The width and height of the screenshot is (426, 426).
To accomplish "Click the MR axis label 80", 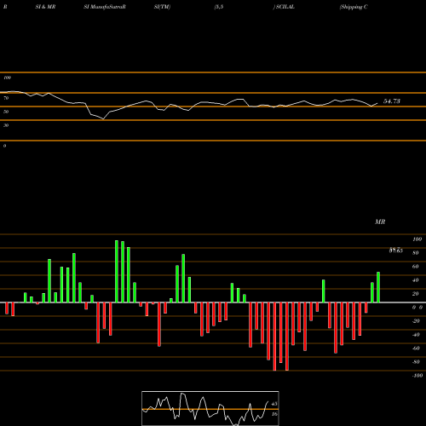I will pyautogui.click(x=416, y=253).
